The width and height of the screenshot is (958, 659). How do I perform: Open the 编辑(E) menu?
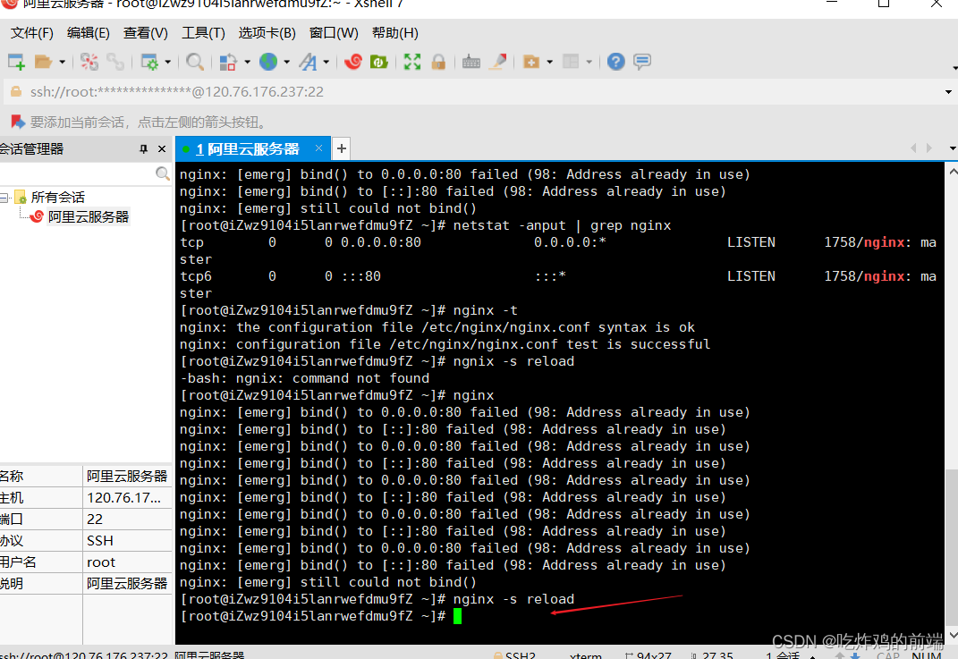pyautogui.click(x=89, y=33)
